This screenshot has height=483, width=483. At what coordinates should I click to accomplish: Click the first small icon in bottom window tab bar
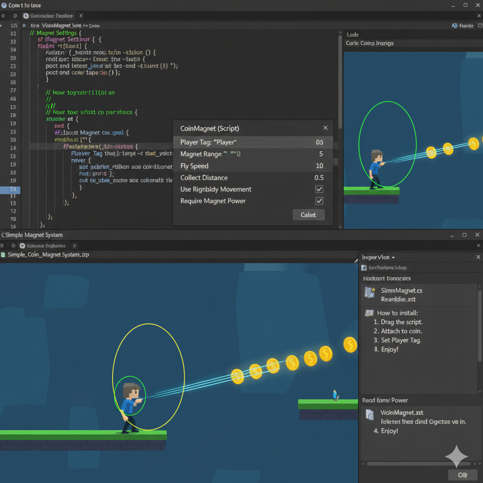click(2, 245)
